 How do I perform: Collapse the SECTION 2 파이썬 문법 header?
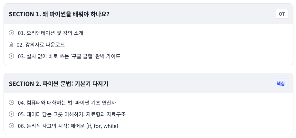coord(58,84)
